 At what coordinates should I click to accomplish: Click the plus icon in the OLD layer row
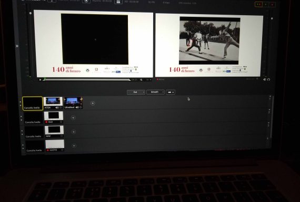click(73, 118)
